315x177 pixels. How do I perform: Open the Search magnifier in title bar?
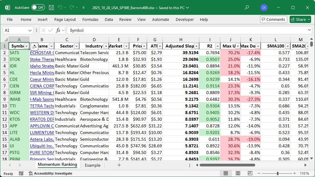[247, 8]
